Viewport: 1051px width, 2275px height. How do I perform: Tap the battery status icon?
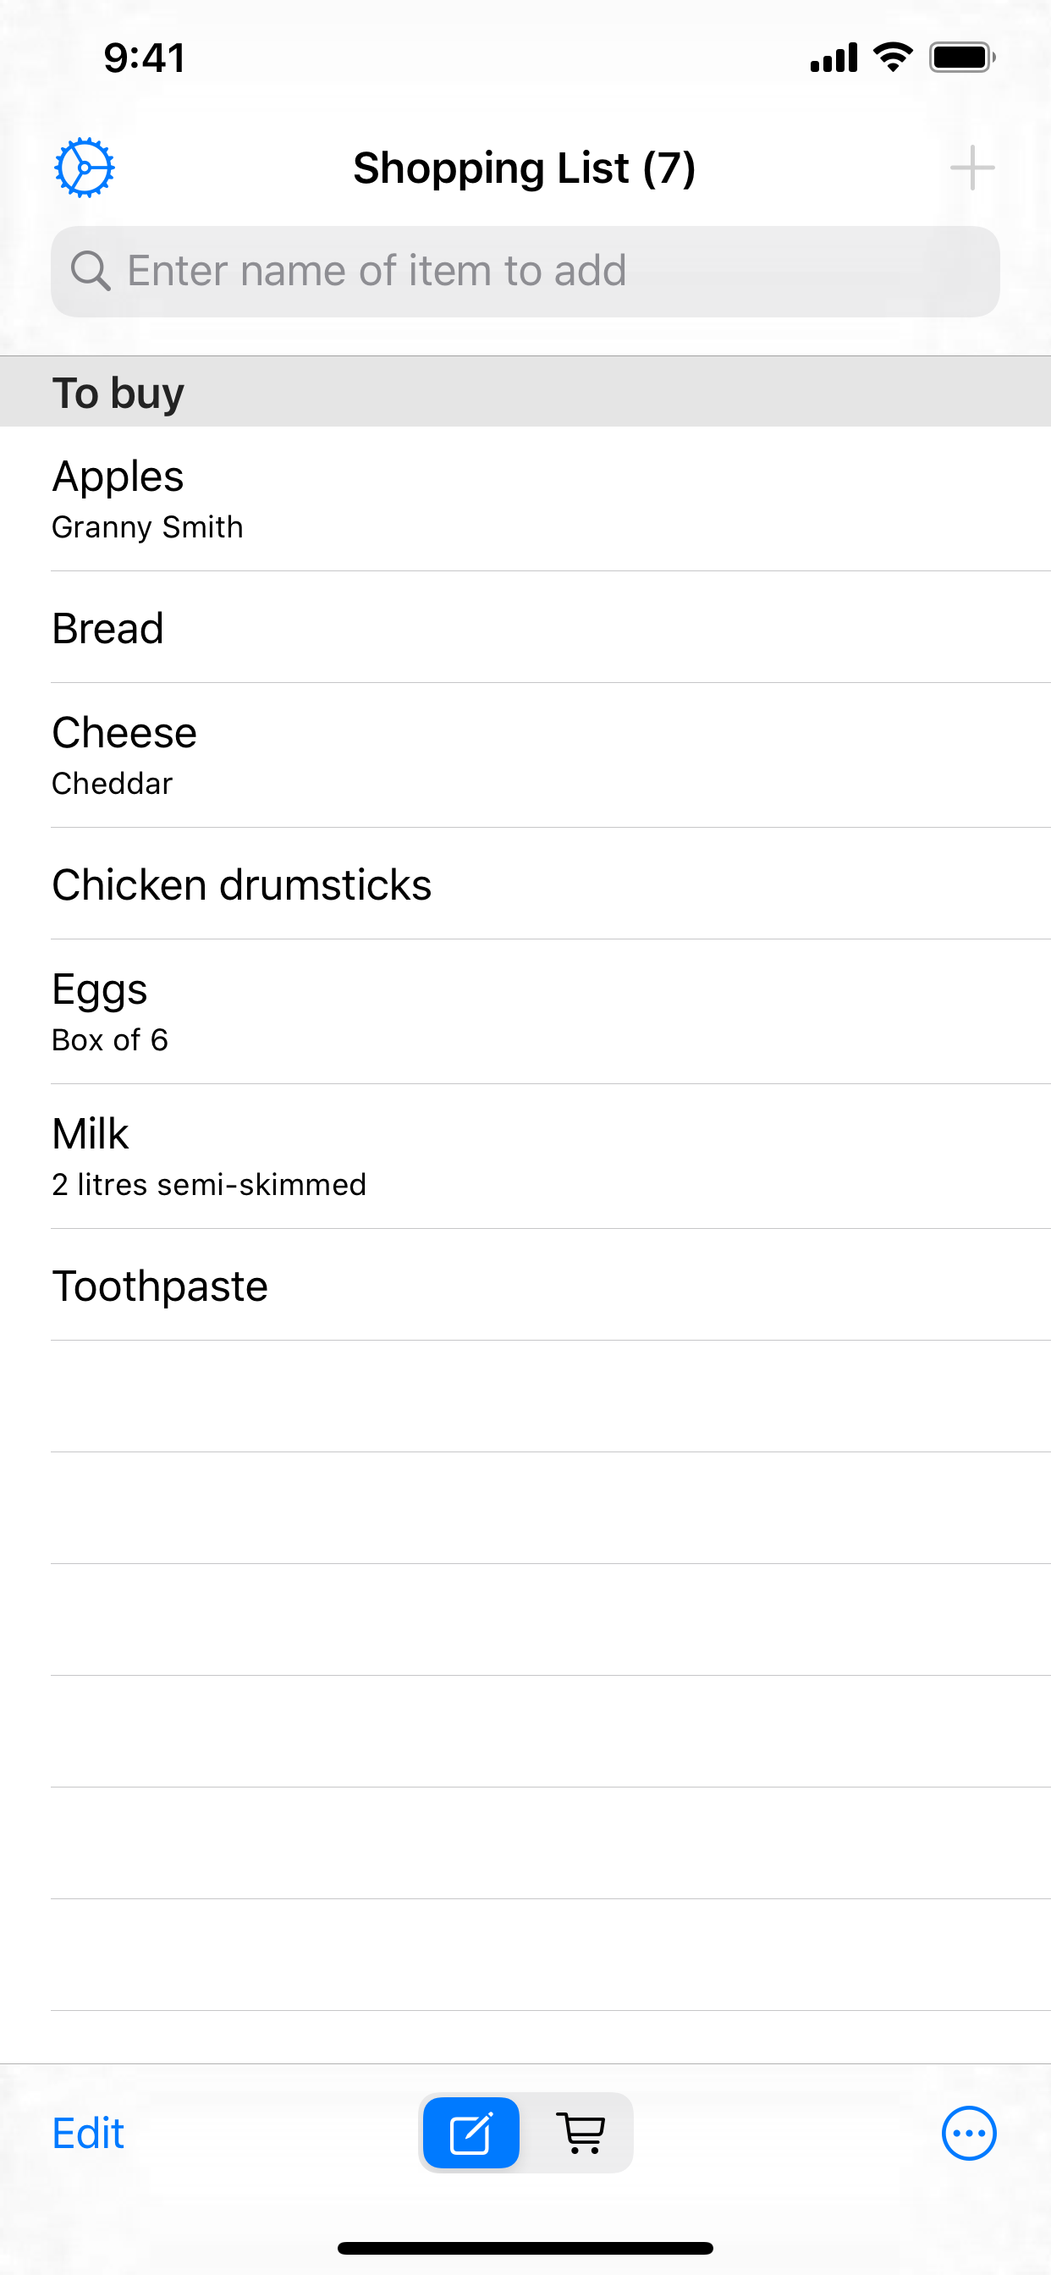(962, 58)
